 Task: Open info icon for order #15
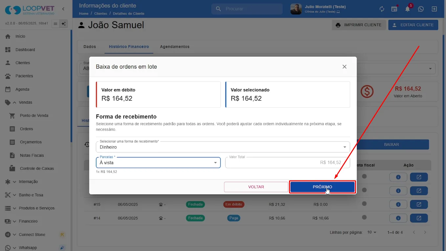[x=398, y=204]
